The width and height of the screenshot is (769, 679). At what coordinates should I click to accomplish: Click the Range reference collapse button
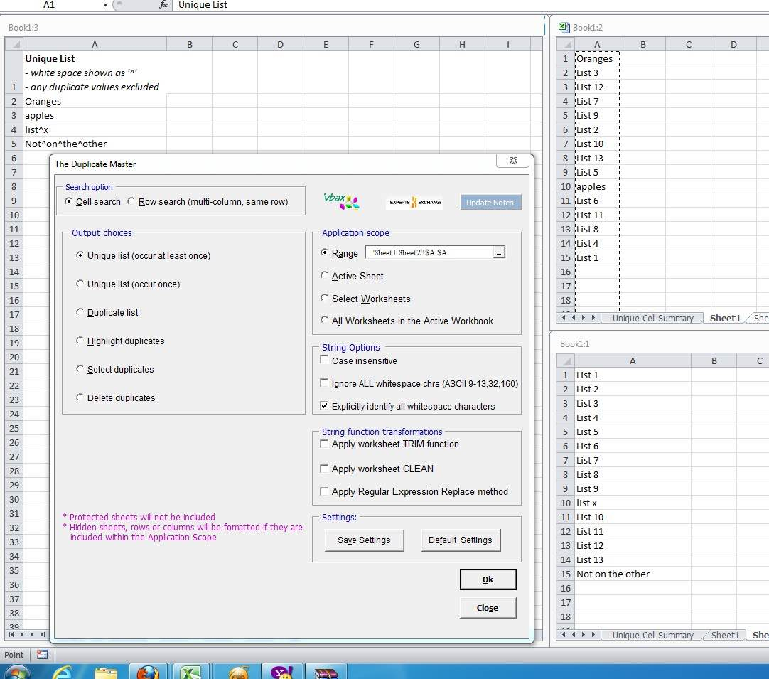(x=498, y=252)
